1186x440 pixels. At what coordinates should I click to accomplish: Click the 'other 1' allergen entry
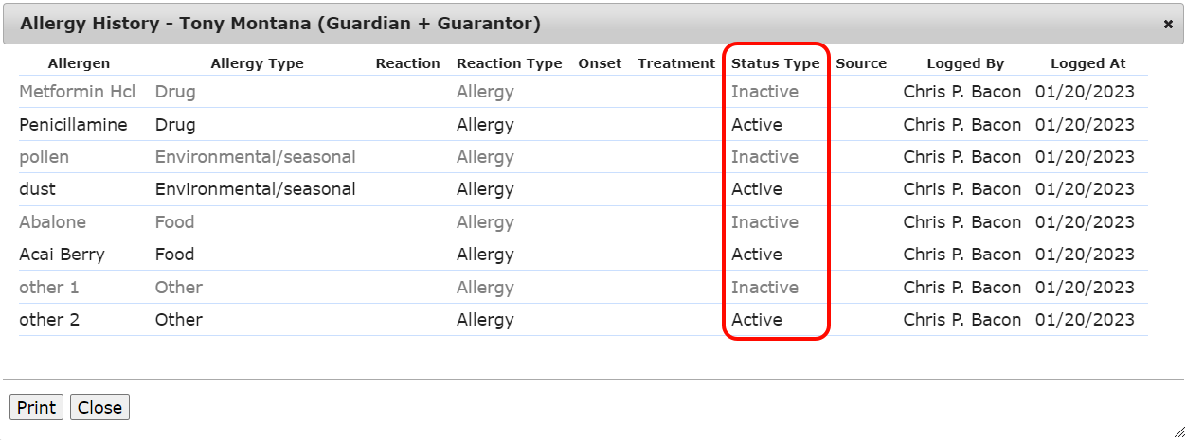click(48, 288)
